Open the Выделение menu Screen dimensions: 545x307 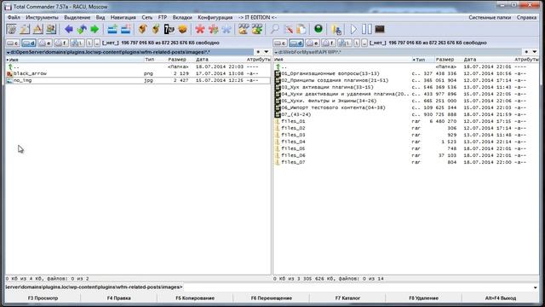click(77, 17)
